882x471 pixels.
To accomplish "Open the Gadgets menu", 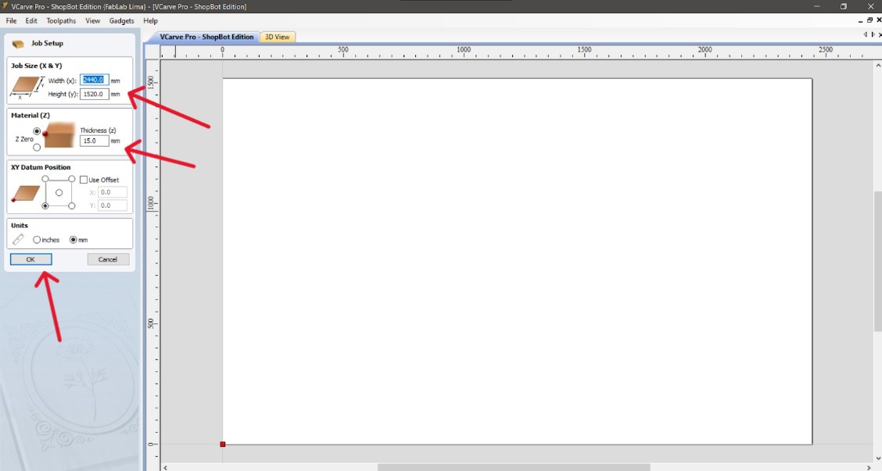I will point(121,21).
